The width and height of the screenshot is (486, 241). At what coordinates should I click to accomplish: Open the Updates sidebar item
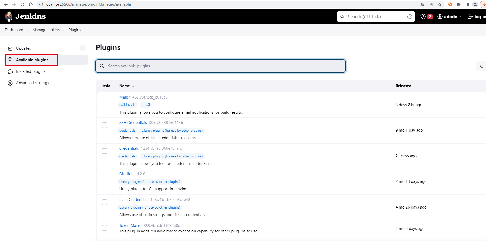tap(47, 48)
